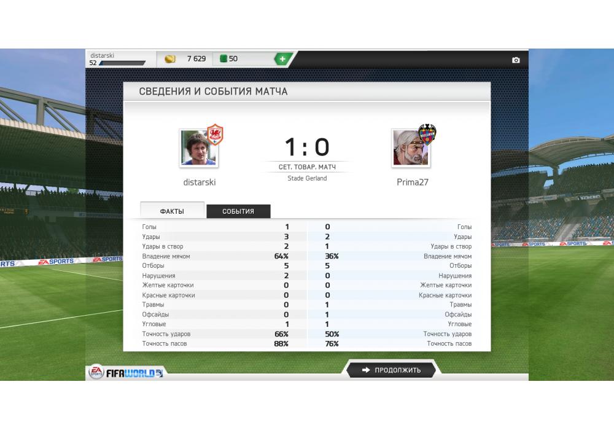
Task: Click the EA Sports FIFA World logo
Action: click(x=125, y=372)
